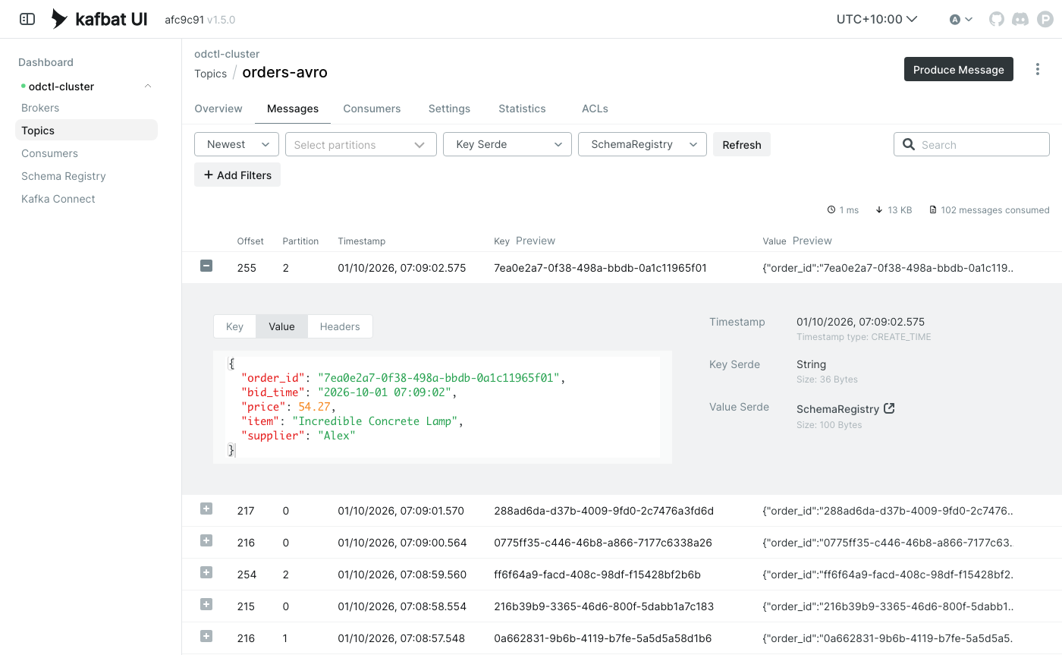This screenshot has height=655, width=1062.
Task: Open the Statistics tab
Action: pyautogui.click(x=522, y=109)
